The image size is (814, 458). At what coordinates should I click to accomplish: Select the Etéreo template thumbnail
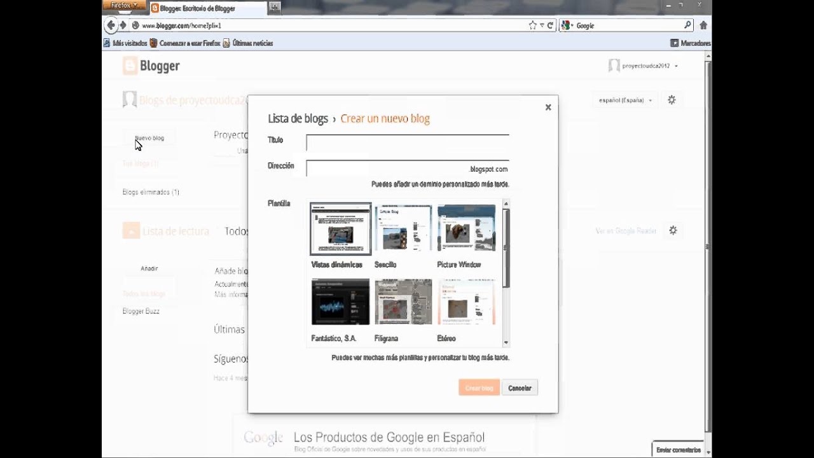[466, 302]
